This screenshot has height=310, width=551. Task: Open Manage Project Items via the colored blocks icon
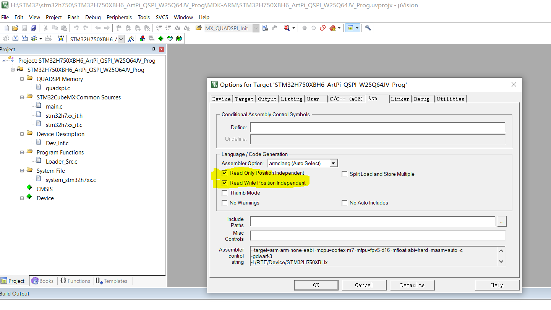143,39
